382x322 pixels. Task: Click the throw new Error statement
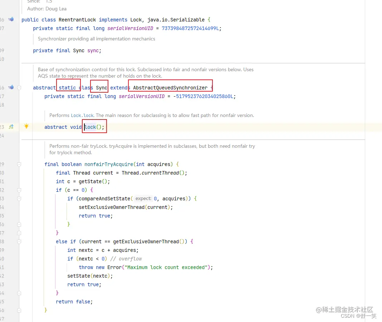(146, 267)
